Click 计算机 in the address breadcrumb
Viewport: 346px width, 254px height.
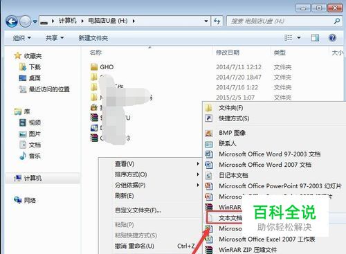click(x=67, y=21)
